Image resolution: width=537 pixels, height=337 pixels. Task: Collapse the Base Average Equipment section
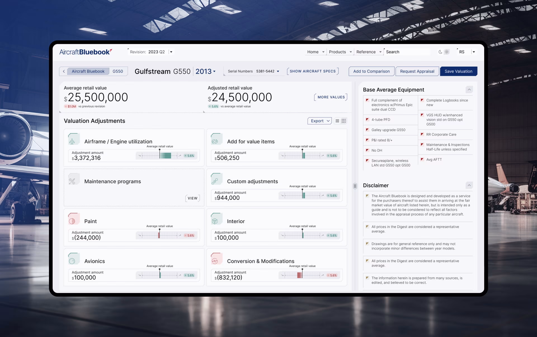(469, 90)
